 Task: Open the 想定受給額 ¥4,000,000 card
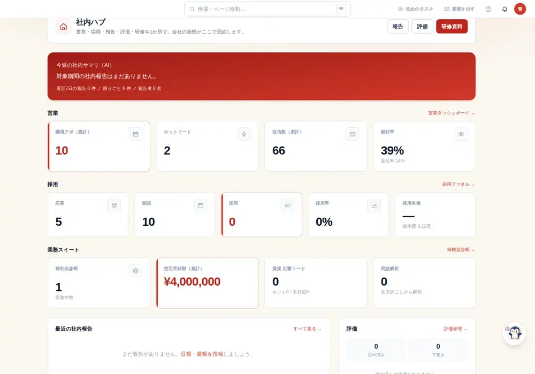click(208, 283)
